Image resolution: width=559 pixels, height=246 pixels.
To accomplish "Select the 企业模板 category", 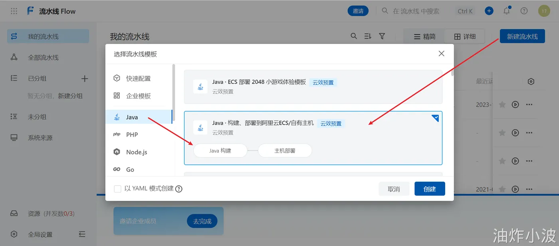I will tap(139, 96).
